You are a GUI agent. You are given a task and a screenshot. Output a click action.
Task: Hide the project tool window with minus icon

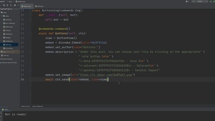tap(18, 5)
